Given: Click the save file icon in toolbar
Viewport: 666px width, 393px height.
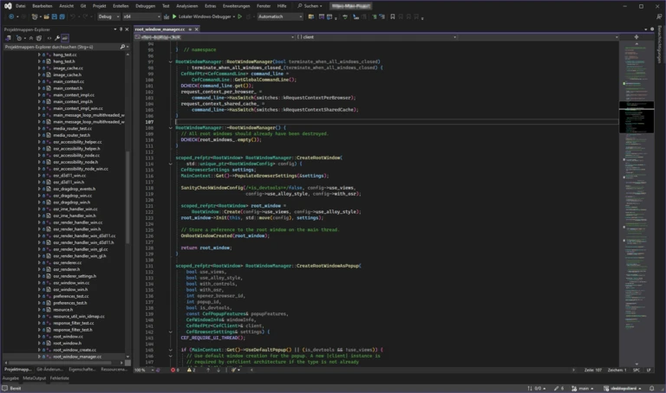Looking at the screenshot, I should click(55, 16).
